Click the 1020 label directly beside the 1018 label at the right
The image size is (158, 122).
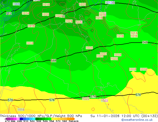click(114, 59)
